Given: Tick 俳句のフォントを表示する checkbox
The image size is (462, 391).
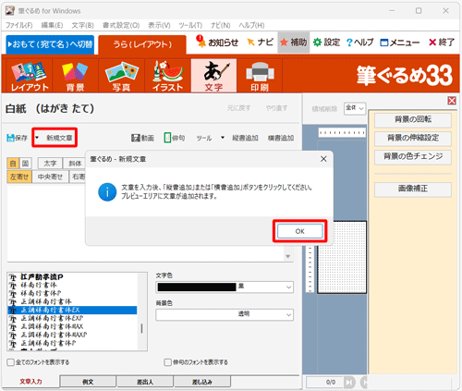Looking at the screenshot, I should pyautogui.click(x=167, y=362).
